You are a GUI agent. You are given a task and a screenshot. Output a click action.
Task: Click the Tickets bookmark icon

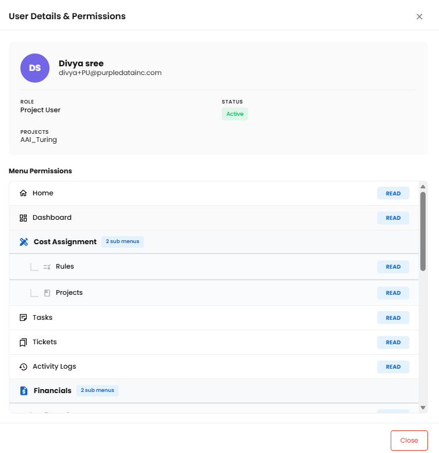click(x=23, y=343)
